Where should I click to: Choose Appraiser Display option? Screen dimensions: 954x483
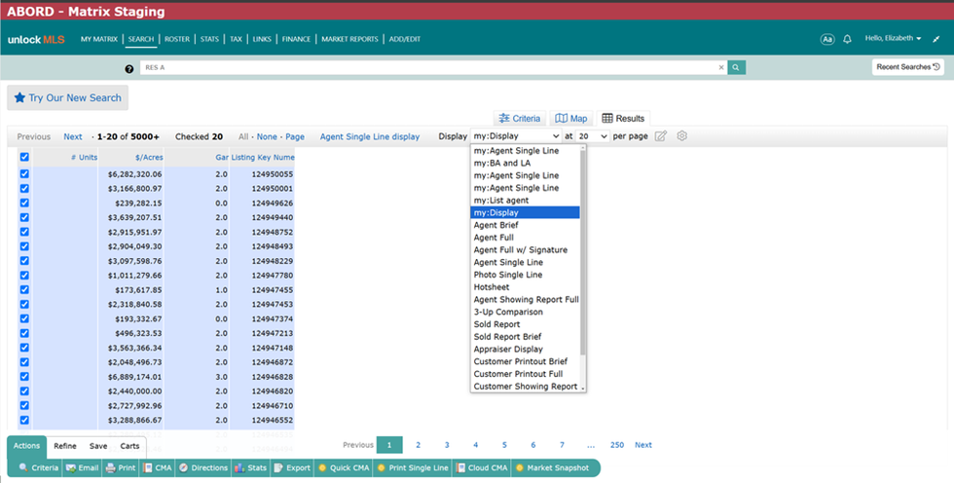(525, 350)
